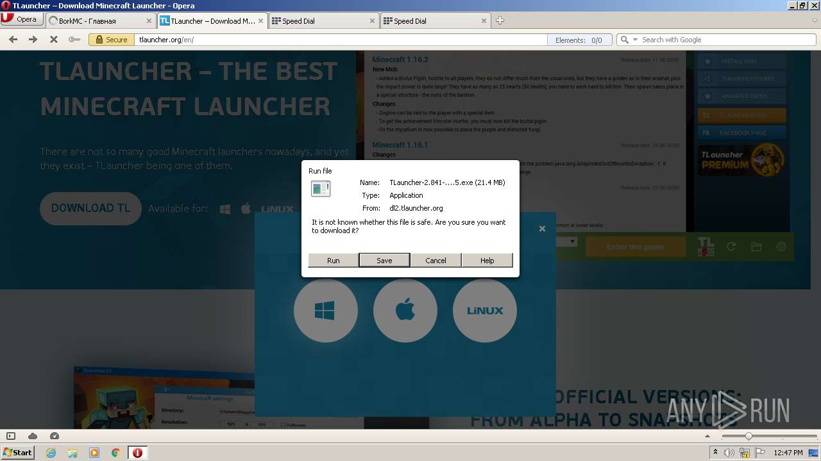Click the volume speaker tray icon
This screenshot has height=461, width=821.
[x=730, y=453]
